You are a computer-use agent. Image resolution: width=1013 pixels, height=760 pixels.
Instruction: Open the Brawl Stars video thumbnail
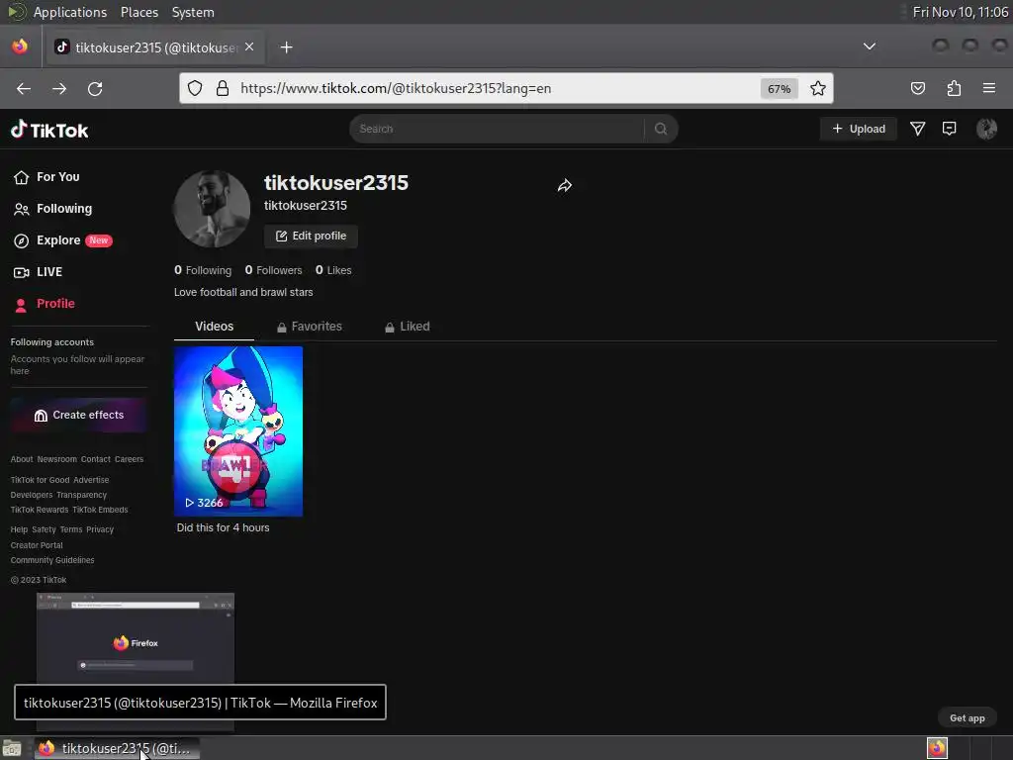[x=238, y=431]
